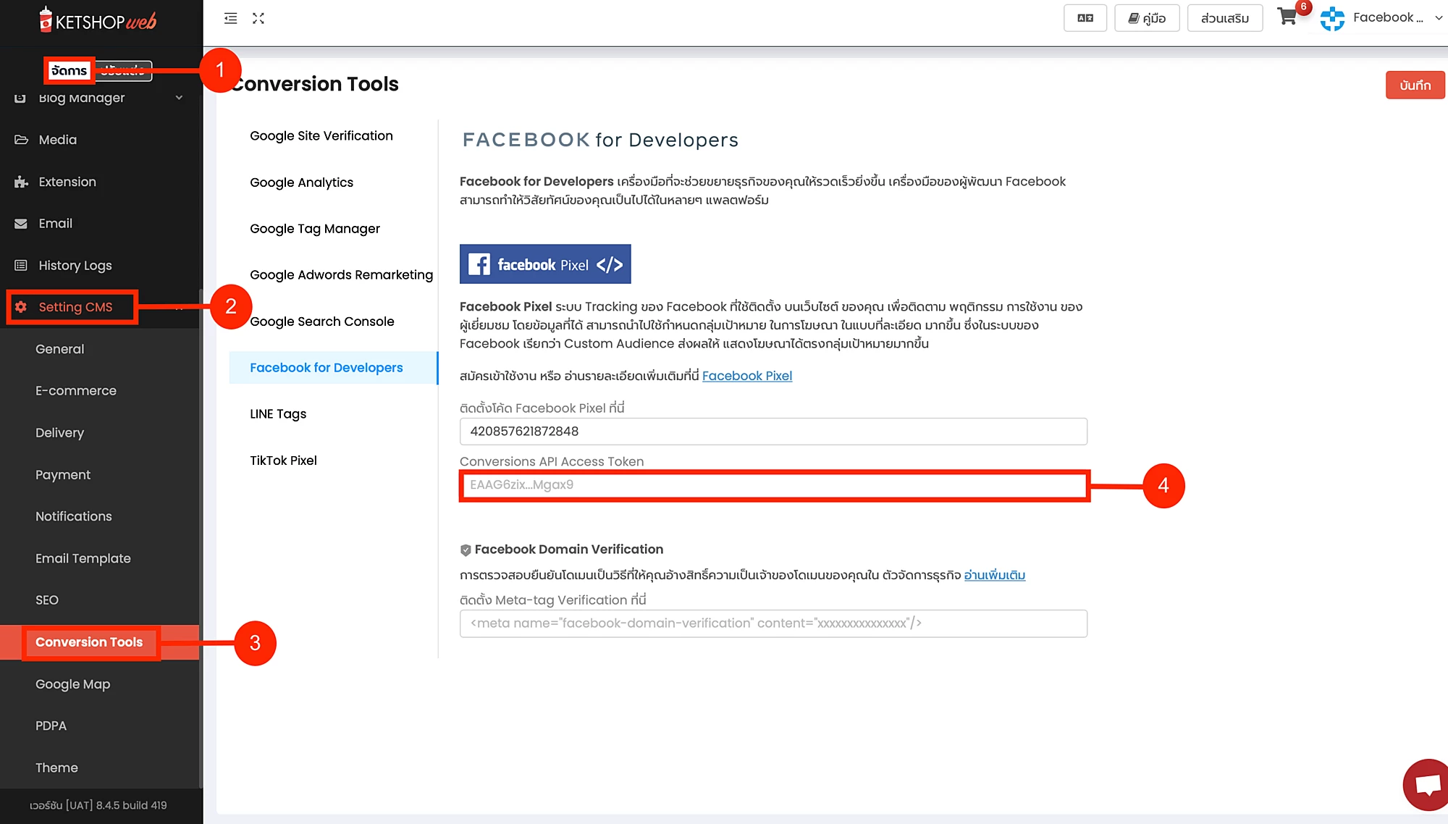This screenshot has width=1448, height=824.
Task: Click the History Logs list icon
Action: 21,266
